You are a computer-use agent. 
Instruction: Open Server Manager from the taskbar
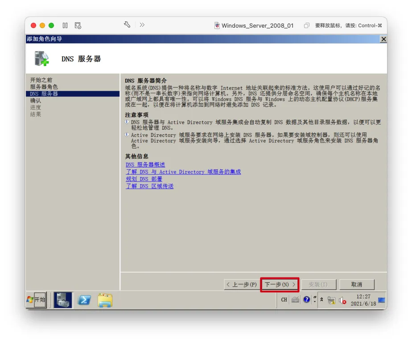pyautogui.click(x=63, y=300)
